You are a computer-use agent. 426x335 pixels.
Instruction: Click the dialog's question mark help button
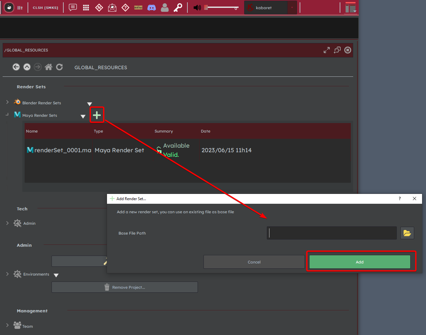[x=399, y=199]
